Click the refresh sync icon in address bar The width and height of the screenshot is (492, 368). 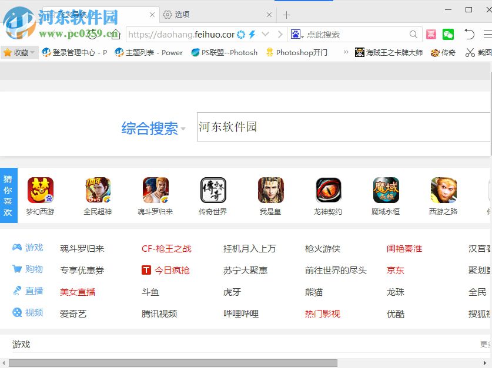tap(241, 34)
